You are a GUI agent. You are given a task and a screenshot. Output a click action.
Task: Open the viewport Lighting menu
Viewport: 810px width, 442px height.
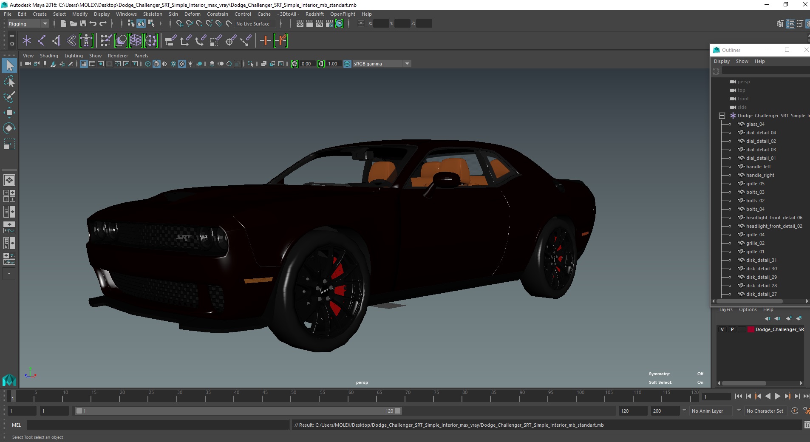click(x=74, y=56)
